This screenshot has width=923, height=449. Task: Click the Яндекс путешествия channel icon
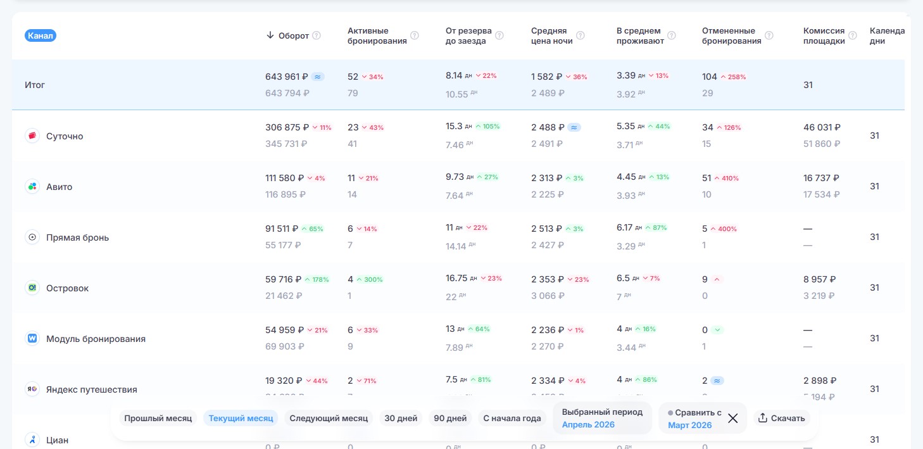coord(32,389)
